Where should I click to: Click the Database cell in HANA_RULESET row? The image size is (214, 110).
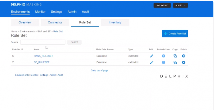(102, 56)
